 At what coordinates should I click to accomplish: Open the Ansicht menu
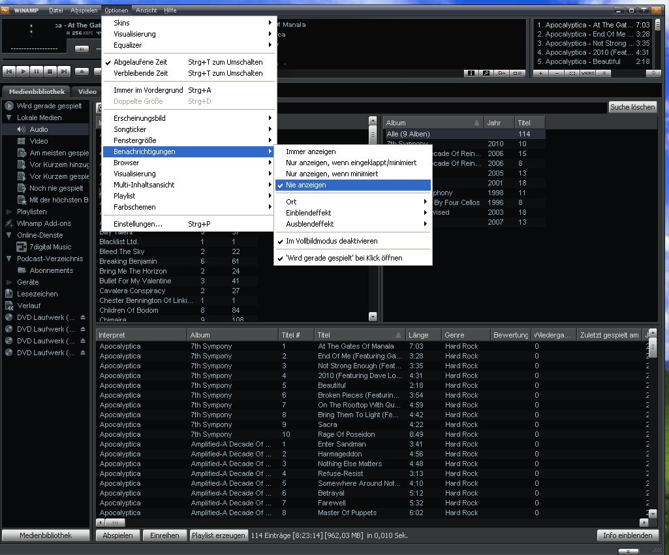tap(146, 10)
